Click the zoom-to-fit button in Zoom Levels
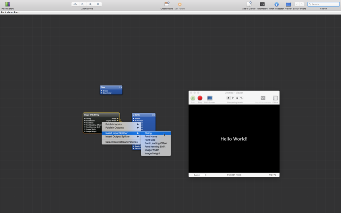 pos(75,4)
